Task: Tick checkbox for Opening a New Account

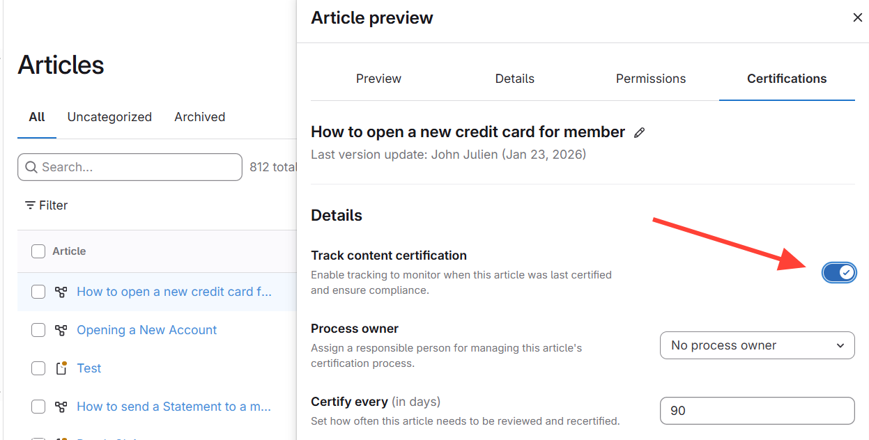Action: [38, 330]
